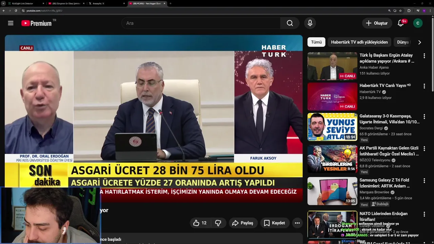
Task: Click the Kaydet save button
Action: coord(275,223)
